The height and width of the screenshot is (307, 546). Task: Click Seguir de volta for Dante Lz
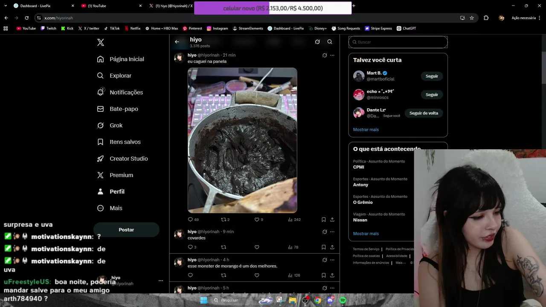[424, 113]
